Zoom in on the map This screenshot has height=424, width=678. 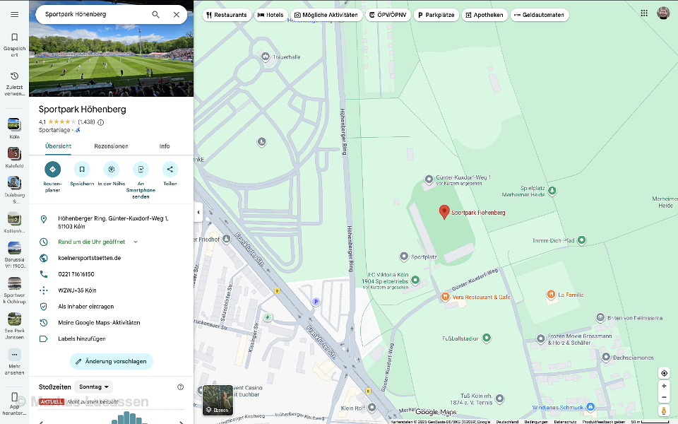[664, 387]
